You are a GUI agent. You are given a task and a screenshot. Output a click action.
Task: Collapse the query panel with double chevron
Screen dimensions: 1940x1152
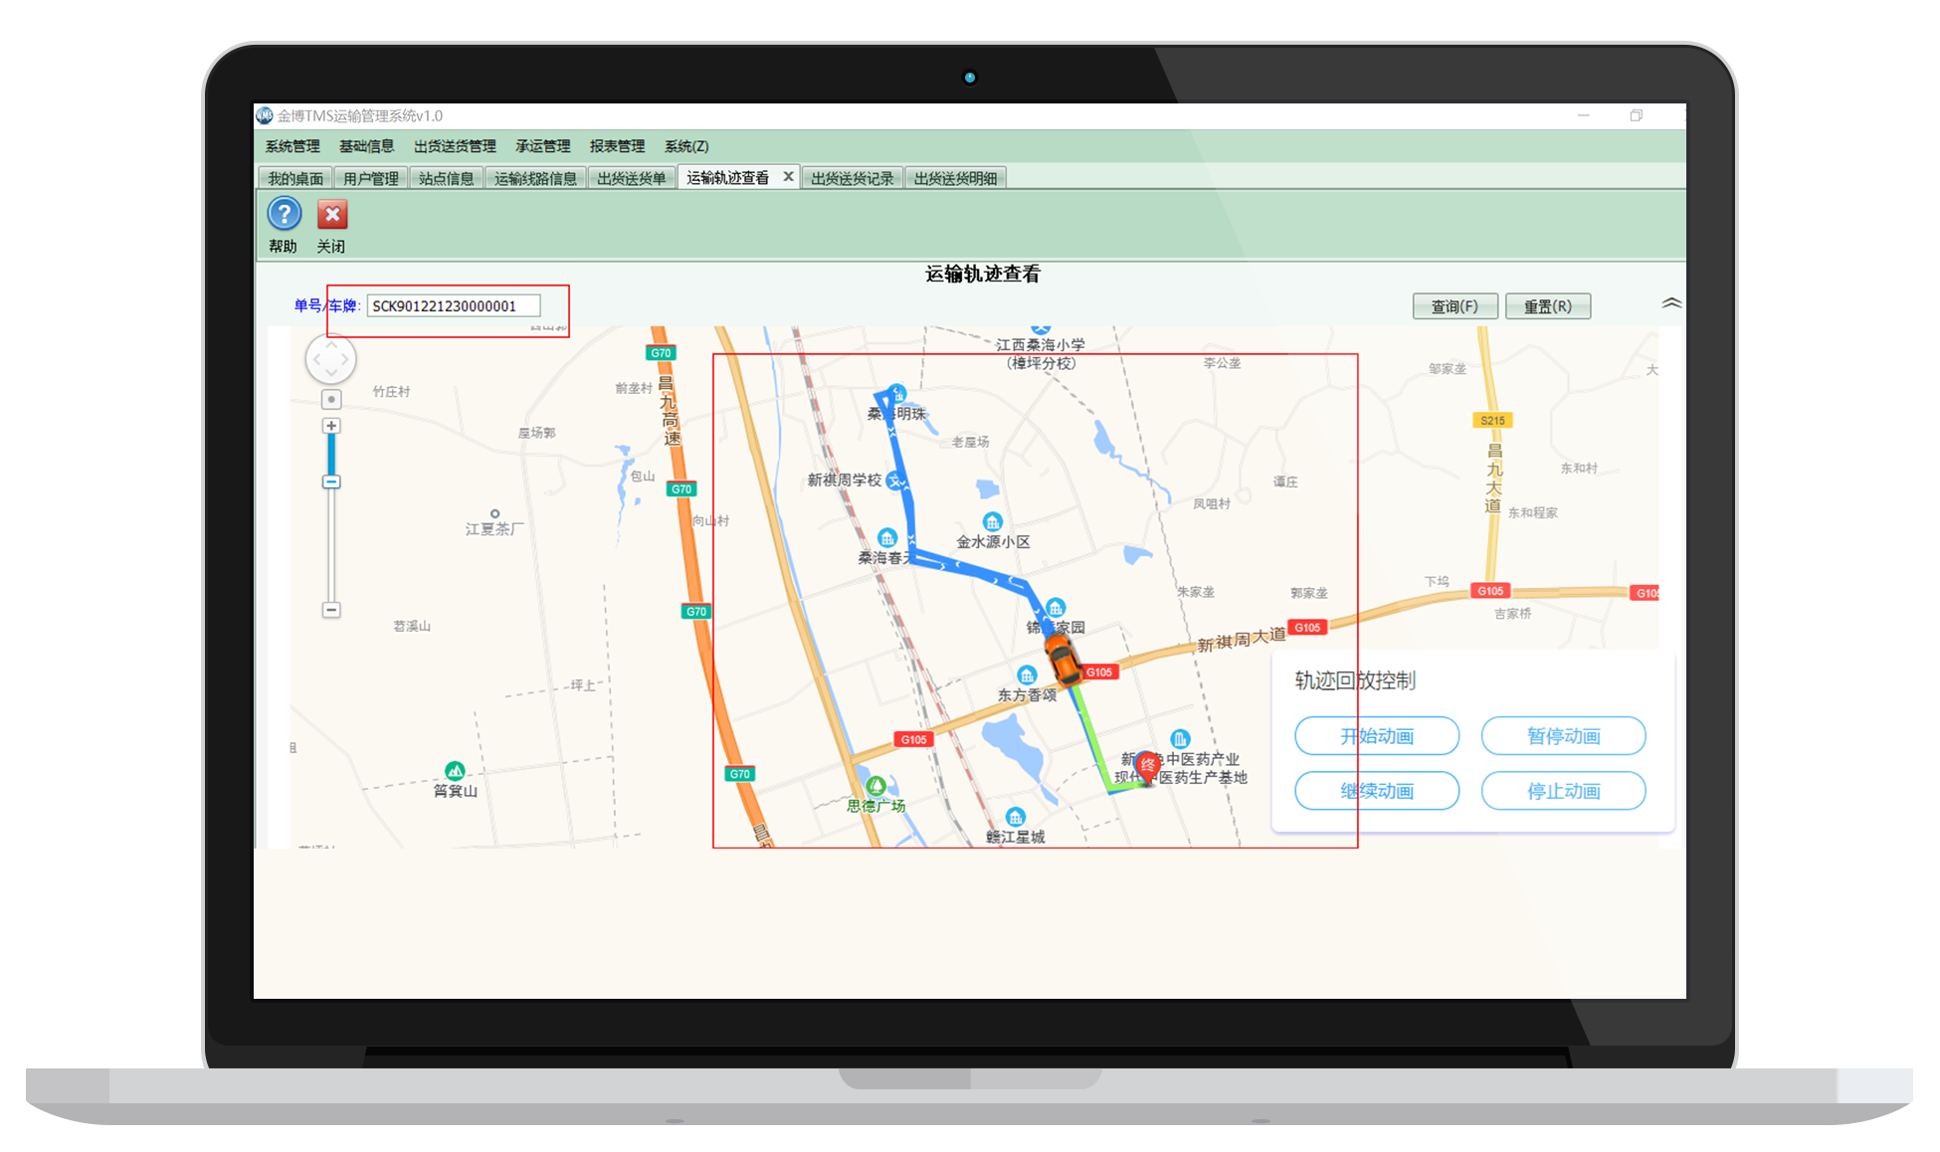1671,303
